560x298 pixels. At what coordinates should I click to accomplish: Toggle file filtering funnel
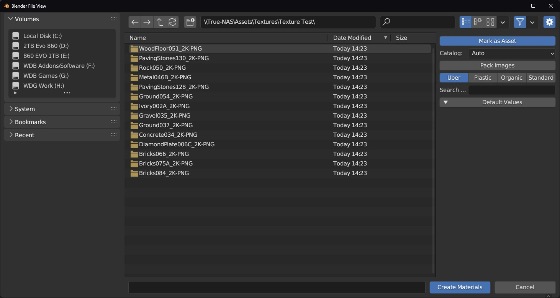520,22
